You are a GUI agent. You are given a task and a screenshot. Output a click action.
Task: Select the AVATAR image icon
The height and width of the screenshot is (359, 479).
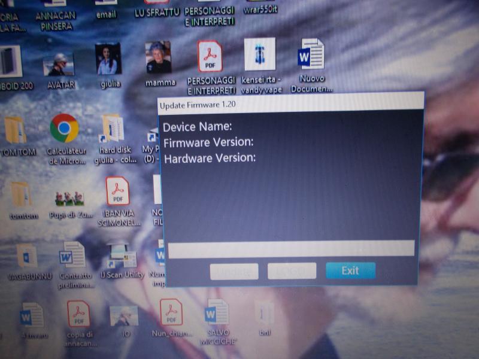59,65
